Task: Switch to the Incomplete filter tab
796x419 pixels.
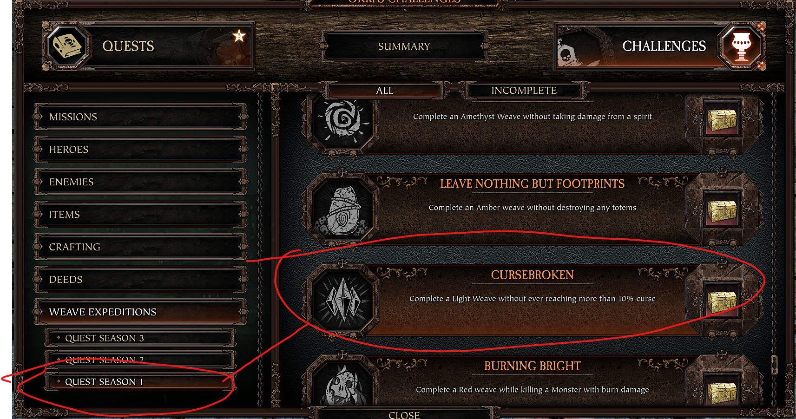Action: tap(524, 91)
